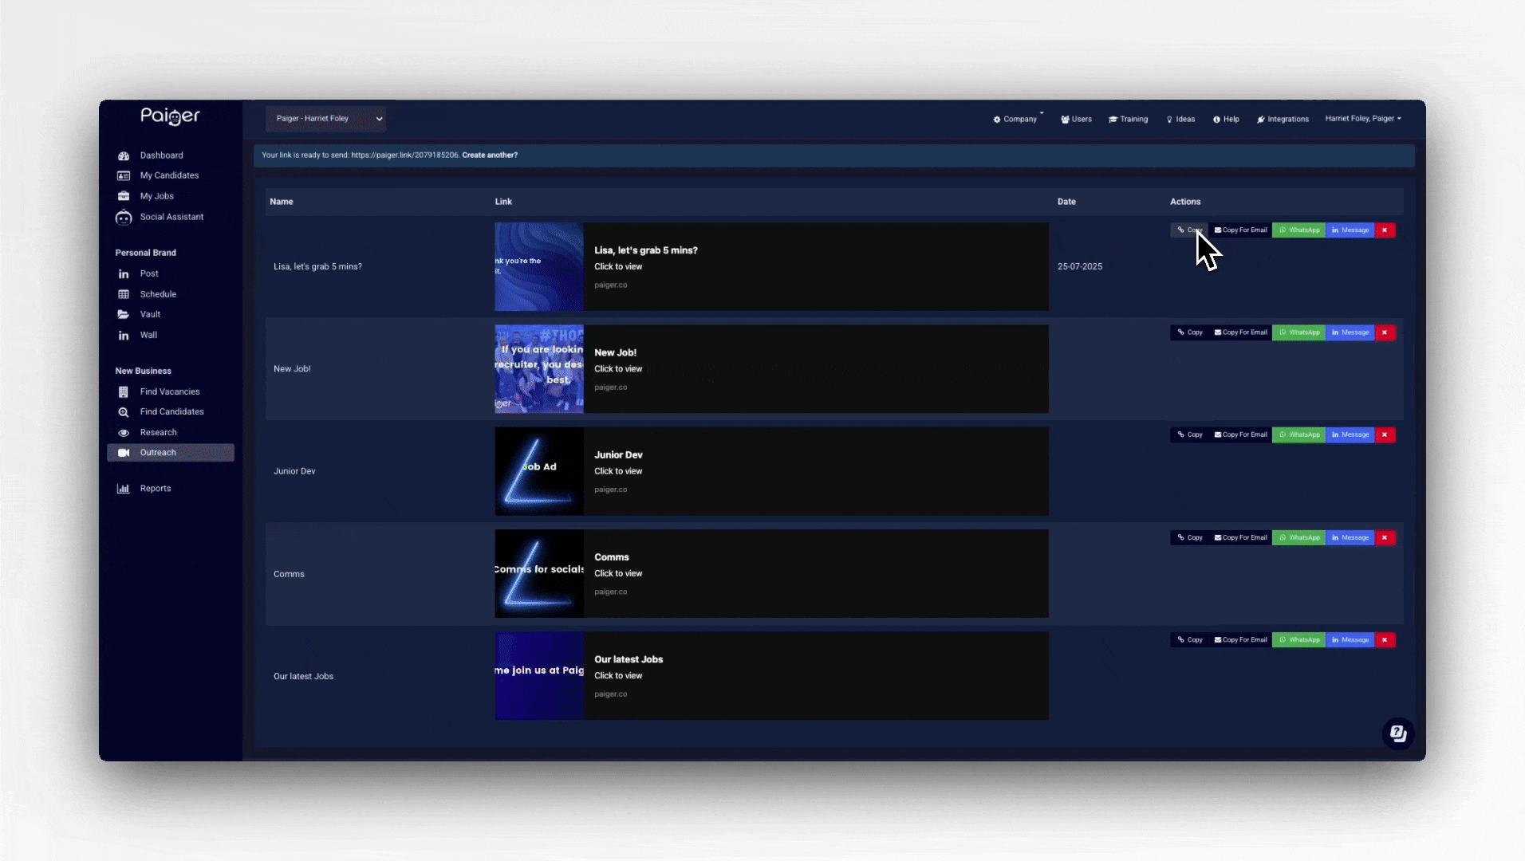Click the Paiger logo
Screen dimensions: 1525x861
point(171,116)
